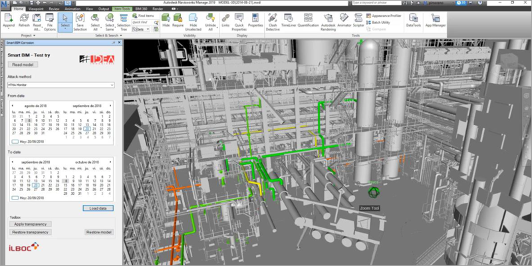
Task: Open Appearance Profiler
Action: click(384, 15)
